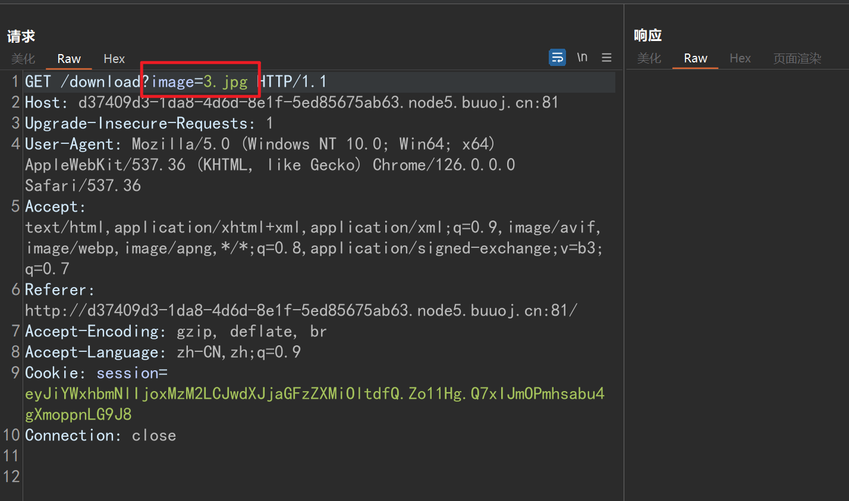849x501 pixels.
Task: Click the Accept: header name
Action: pos(55,206)
